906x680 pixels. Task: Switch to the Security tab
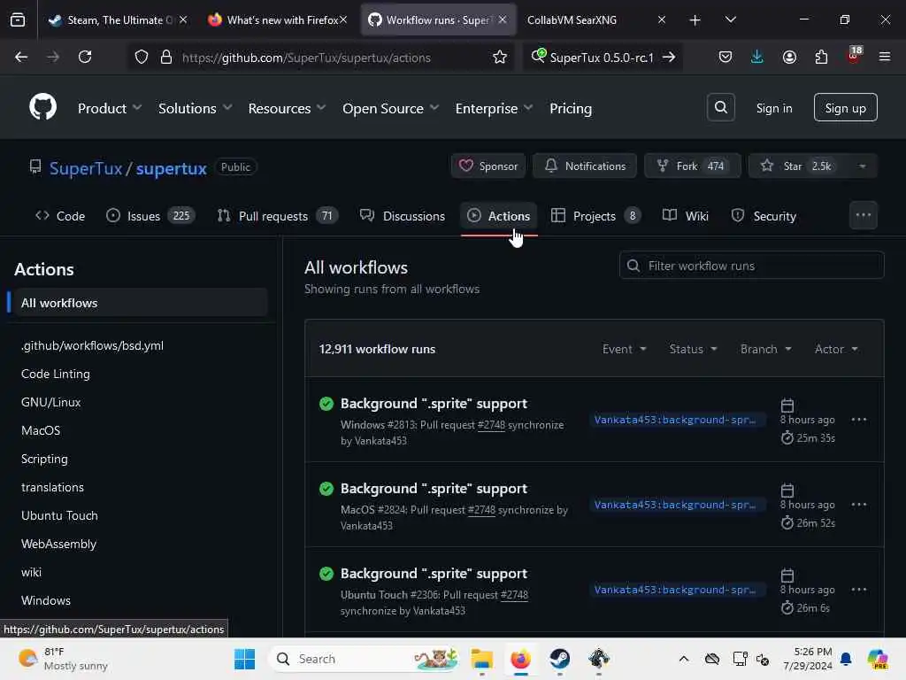[764, 216]
